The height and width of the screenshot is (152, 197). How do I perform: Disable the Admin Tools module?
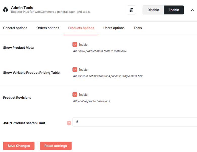click(153, 10)
